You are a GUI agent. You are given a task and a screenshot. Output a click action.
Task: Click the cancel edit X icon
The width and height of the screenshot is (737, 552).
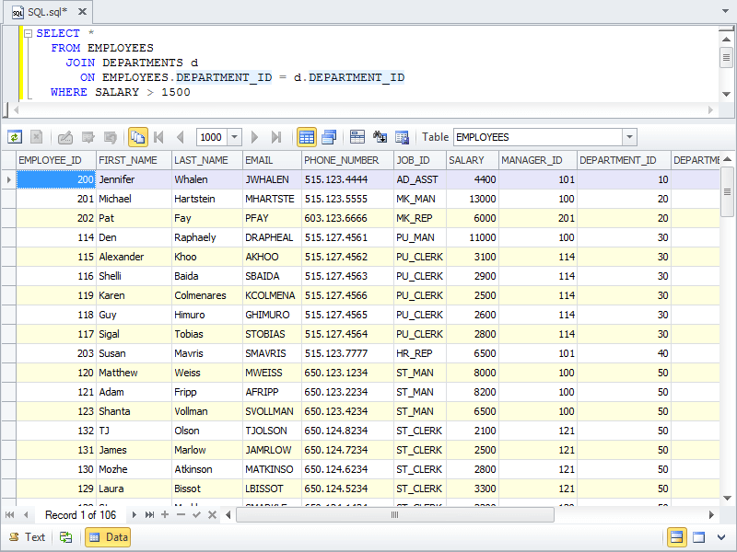[x=212, y=515]
